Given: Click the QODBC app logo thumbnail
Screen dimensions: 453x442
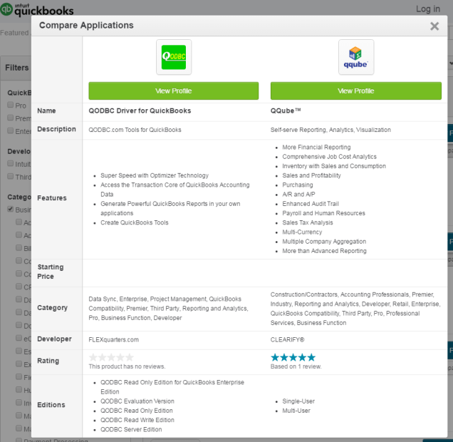Looking at the screenshot, I should click(174, 57).
